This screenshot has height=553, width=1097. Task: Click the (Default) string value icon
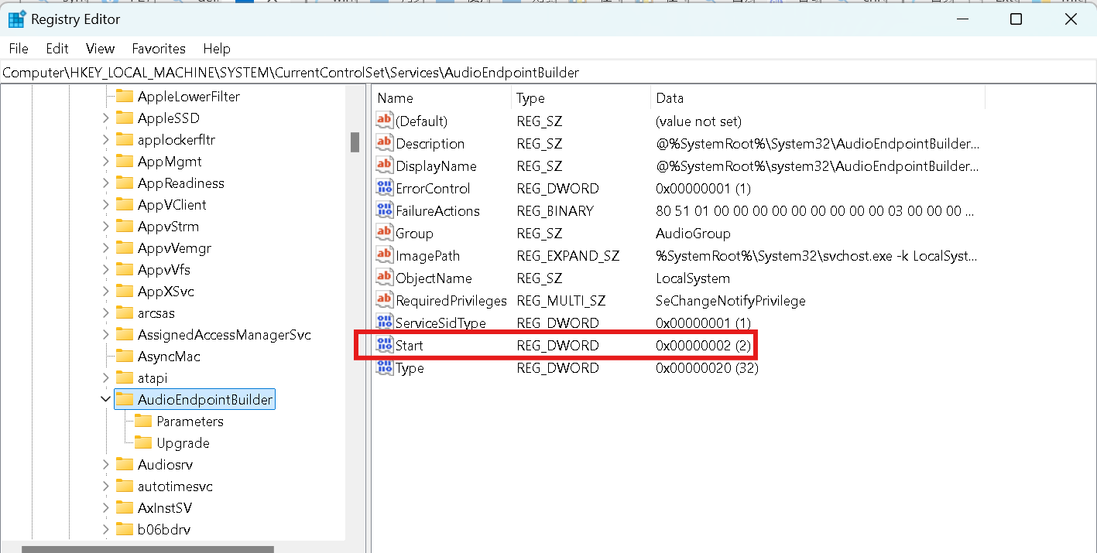(x=385, y=121)
